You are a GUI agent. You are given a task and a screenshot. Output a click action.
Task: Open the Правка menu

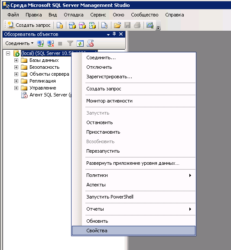[x=34, y=15]
